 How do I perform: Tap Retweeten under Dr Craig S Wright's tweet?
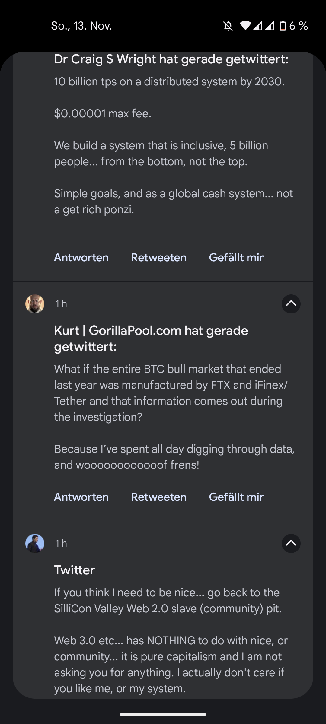point(159,258)
